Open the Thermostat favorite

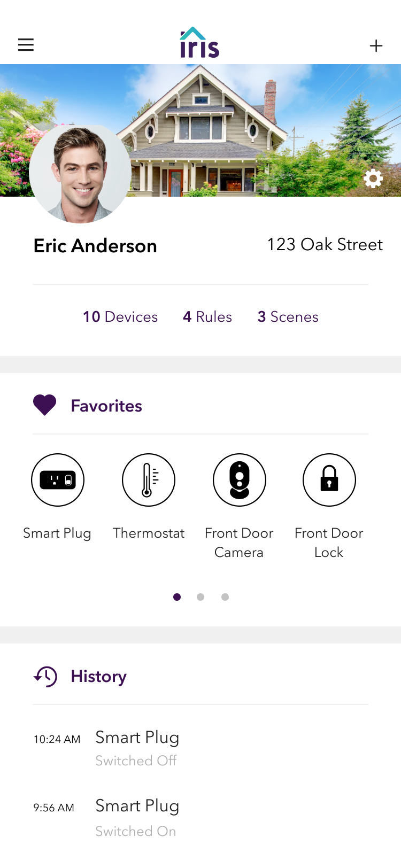click(x=149, y=480)
